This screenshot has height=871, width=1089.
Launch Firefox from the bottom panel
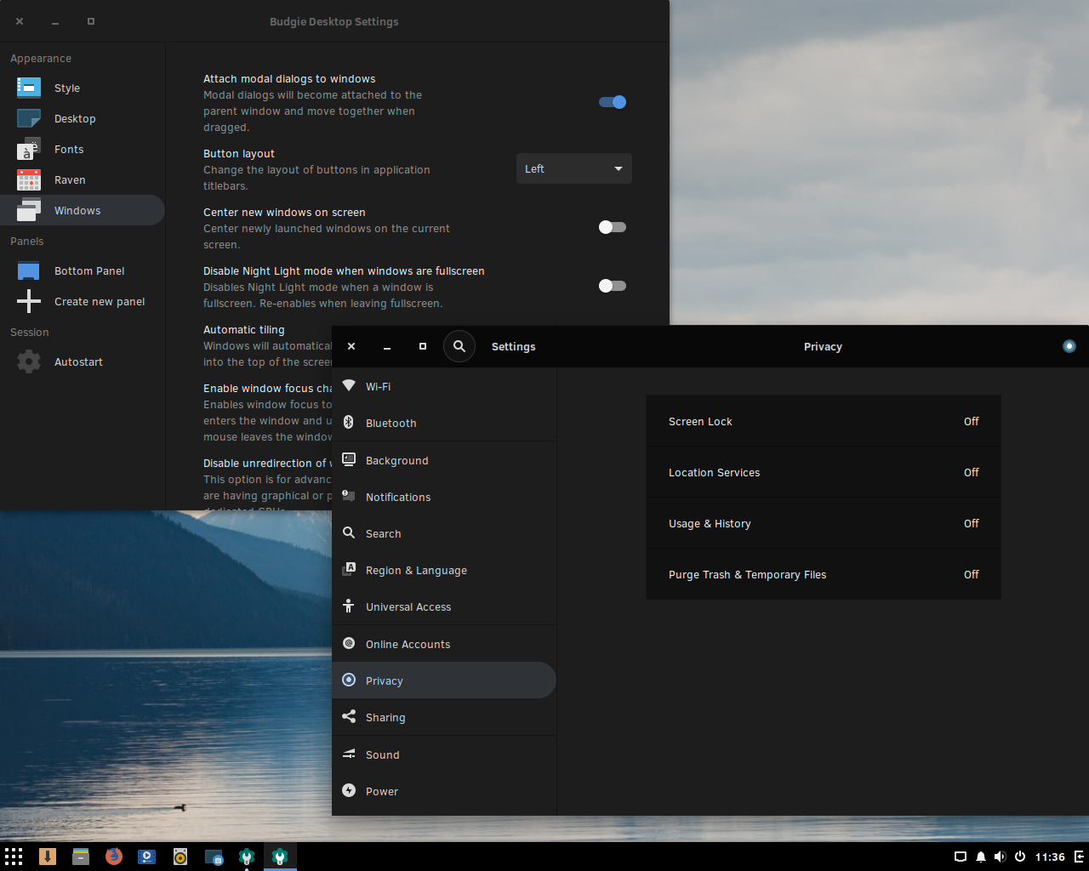click(x=113, y=857)
